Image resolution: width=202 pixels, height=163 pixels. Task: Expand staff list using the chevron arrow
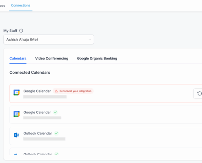90,40
